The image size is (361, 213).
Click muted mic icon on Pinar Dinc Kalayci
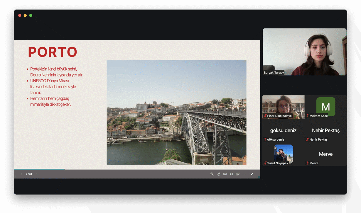click(265, 116)
